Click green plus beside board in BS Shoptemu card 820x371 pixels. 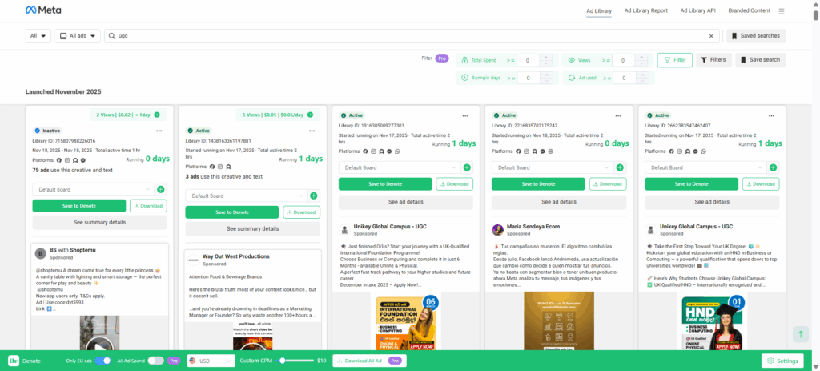point(160,189)
